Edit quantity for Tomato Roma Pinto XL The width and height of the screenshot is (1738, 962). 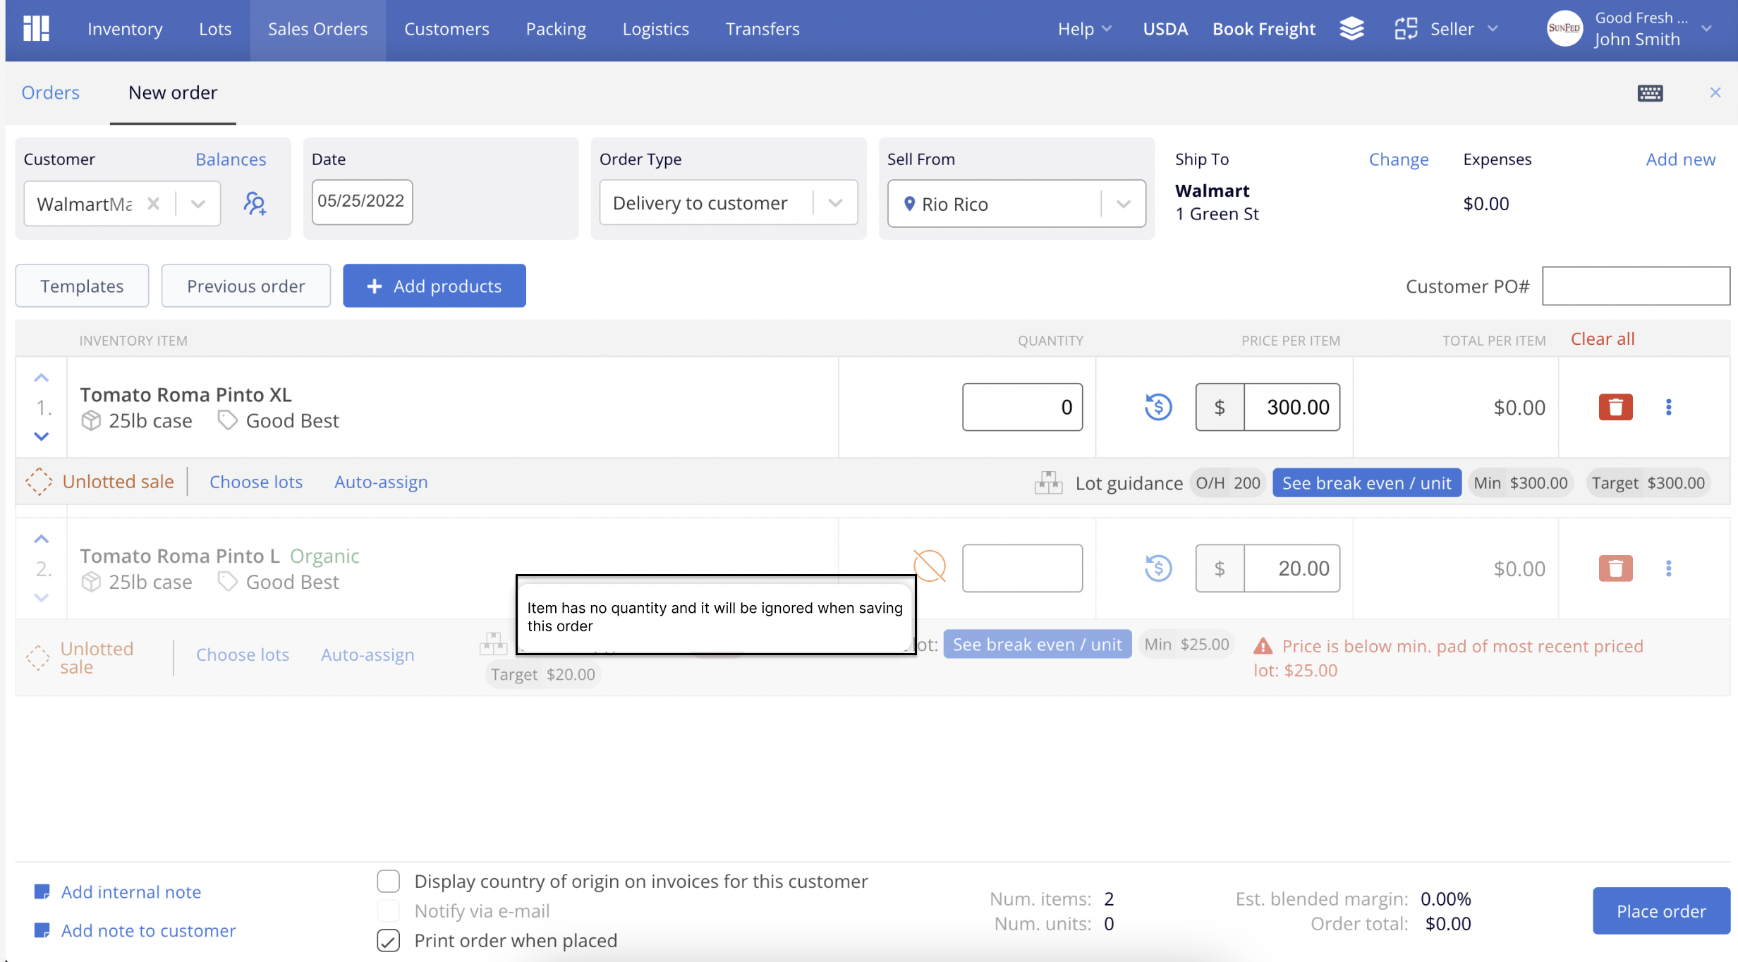[x=1022, y=407]
